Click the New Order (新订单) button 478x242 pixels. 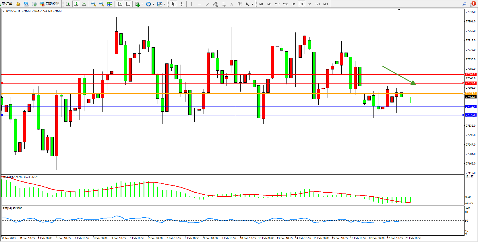point(7,4)
